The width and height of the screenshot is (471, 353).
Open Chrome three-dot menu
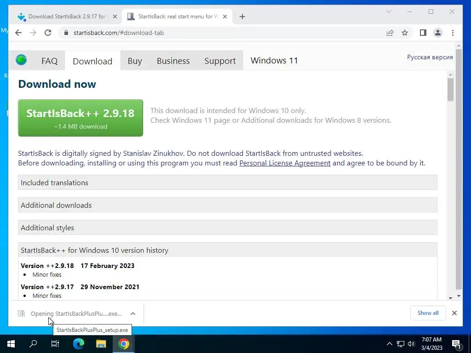[453, 33]
